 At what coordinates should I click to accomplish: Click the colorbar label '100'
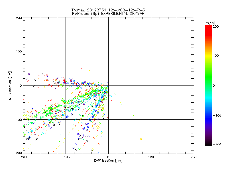pyautogui.click(x=216, y=56)
